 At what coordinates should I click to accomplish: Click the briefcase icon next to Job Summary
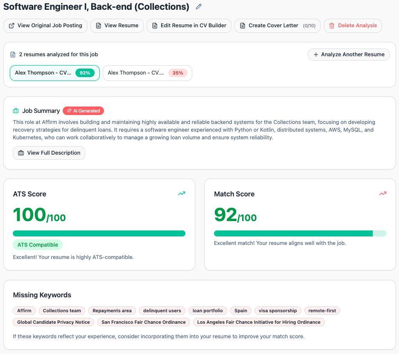tap(16, 111)
